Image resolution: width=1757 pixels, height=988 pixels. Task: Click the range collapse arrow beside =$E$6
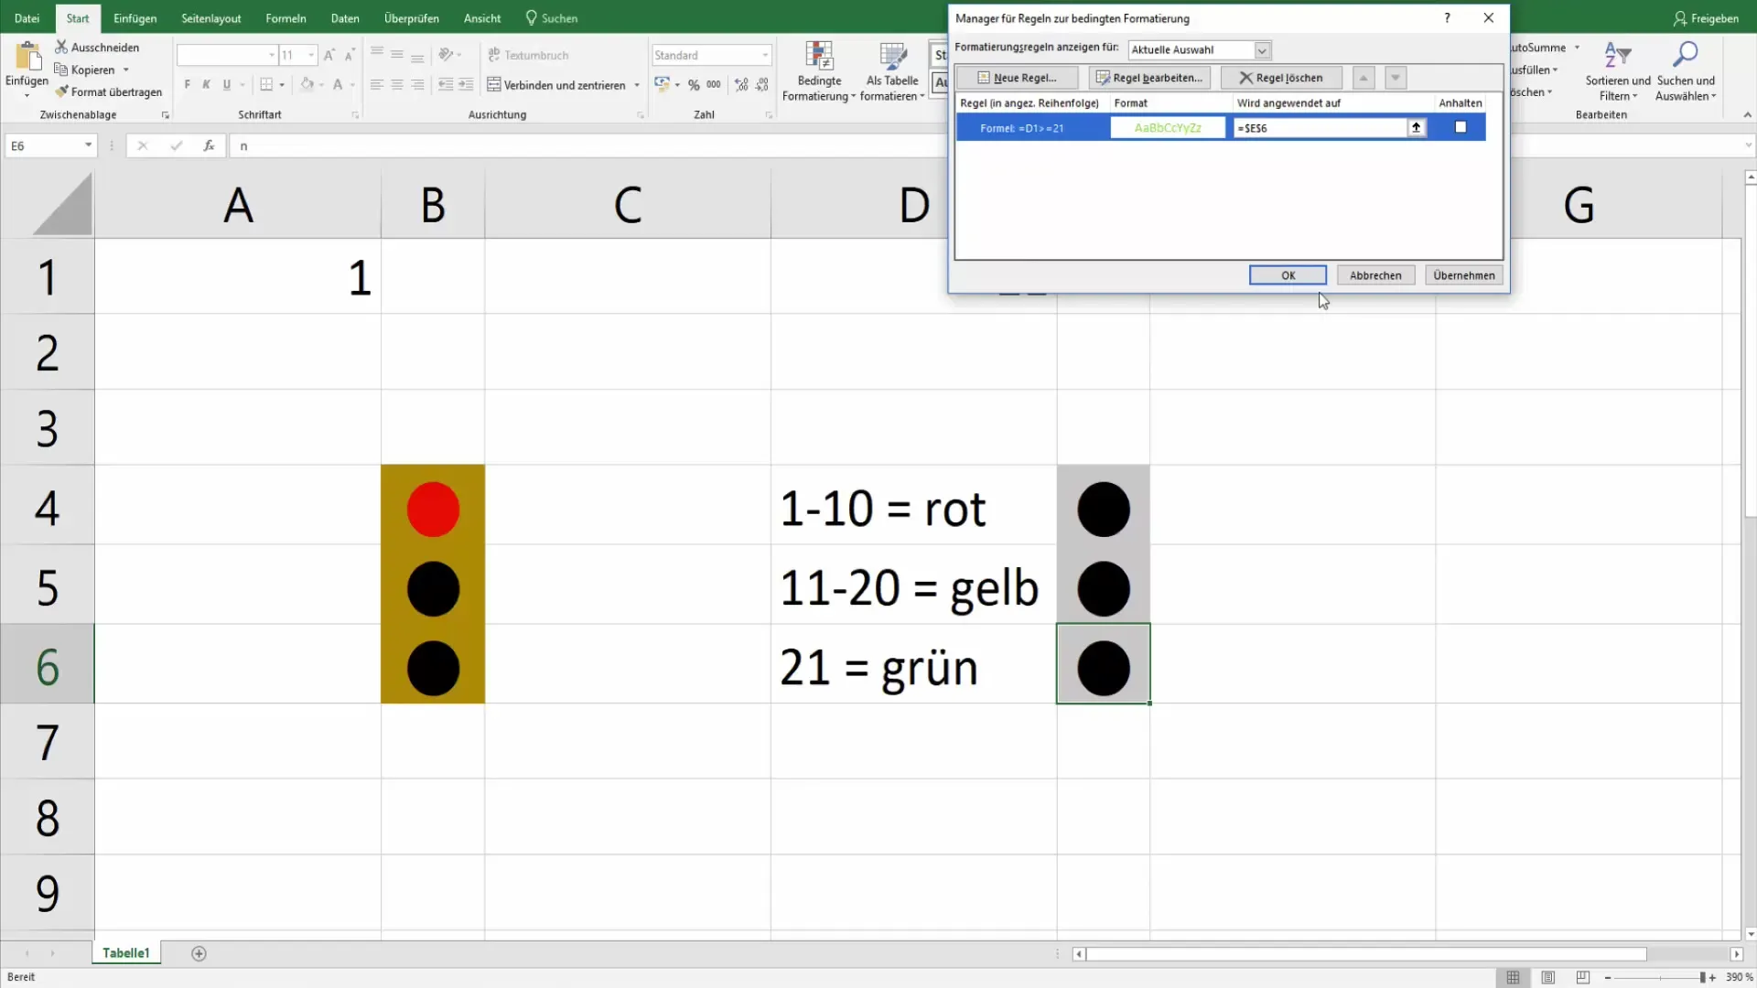tap(1416, 127)
